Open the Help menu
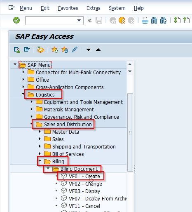This screenshot has width=192, height=212. (x=139, y=8)
